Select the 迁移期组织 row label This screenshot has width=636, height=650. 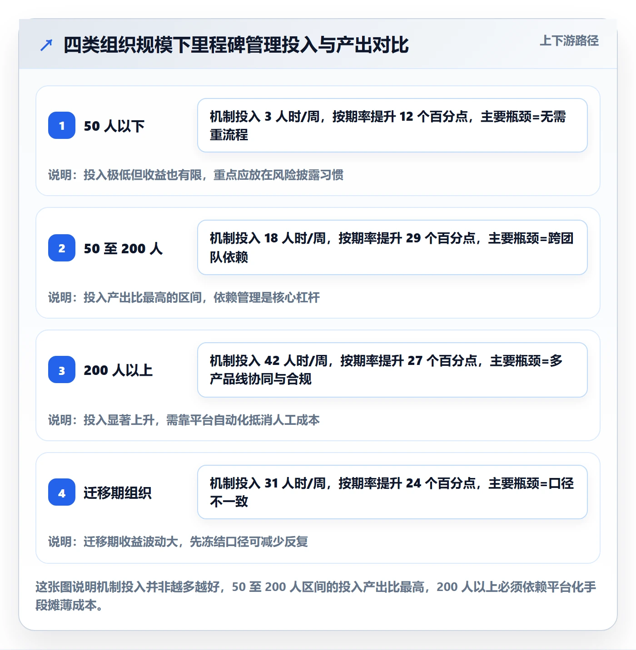(118, 493)
